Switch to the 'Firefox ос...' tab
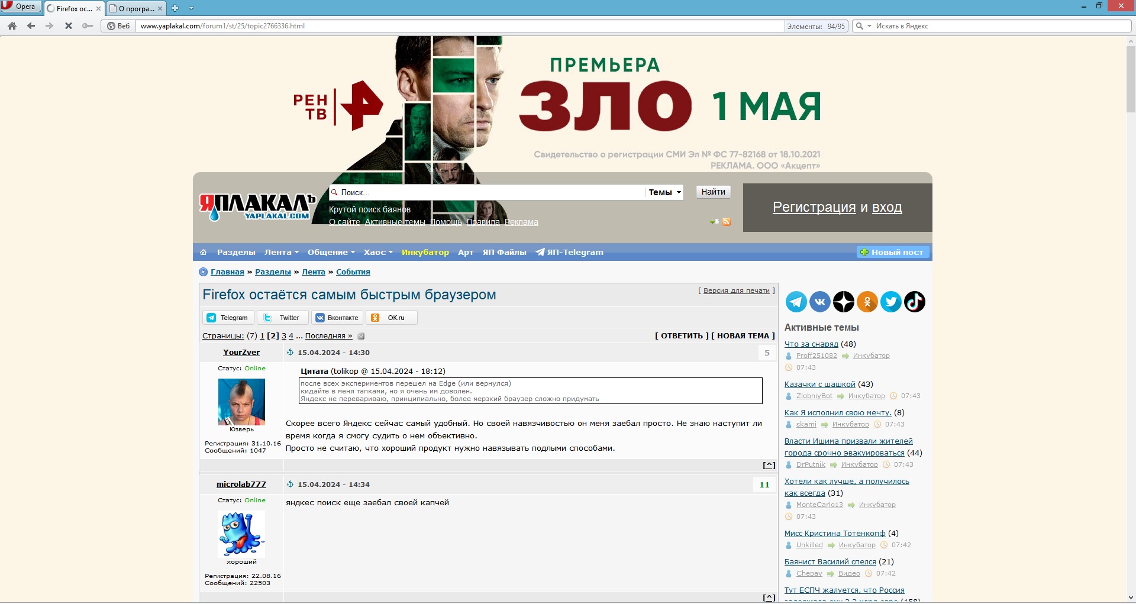The image size is (1136, 604). click(73, 8)
